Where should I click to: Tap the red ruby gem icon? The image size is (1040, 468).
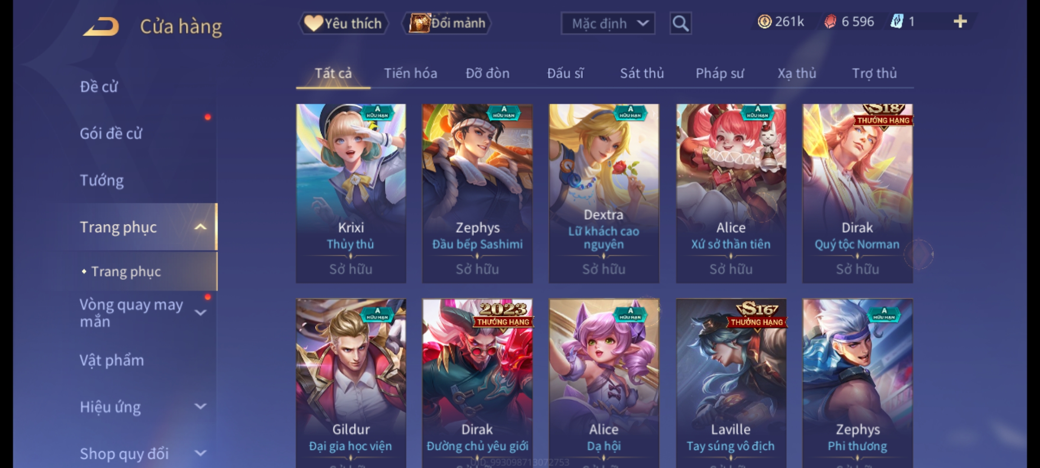pyautogui.click(x=830, y=22)
